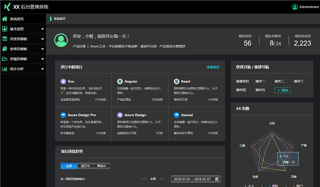Click the 操作五 quick link
The image size is (320, 187).
tap(260, 90)
